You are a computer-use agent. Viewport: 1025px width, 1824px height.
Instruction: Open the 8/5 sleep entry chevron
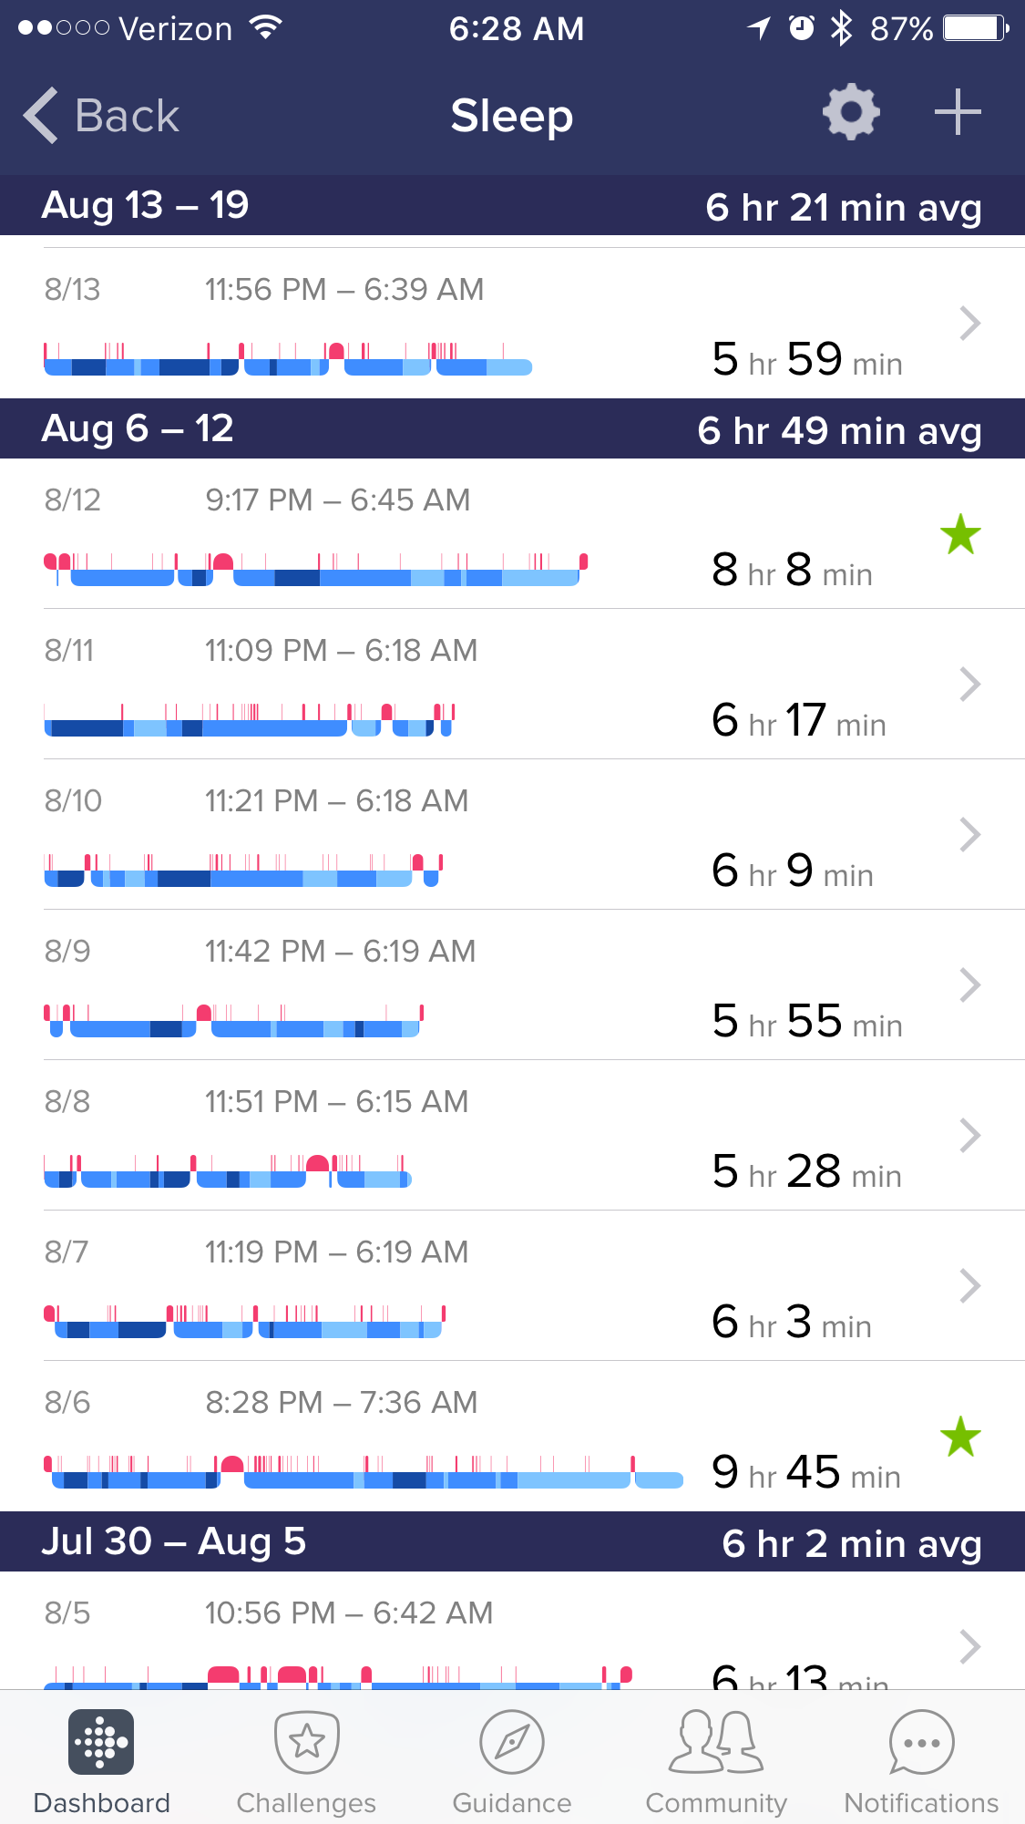970,1646
